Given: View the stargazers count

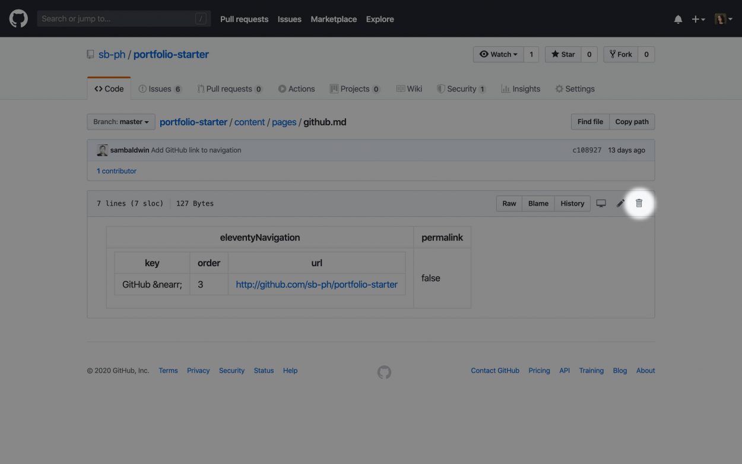Looking at the screenshot, I should (x=589, y=54).
